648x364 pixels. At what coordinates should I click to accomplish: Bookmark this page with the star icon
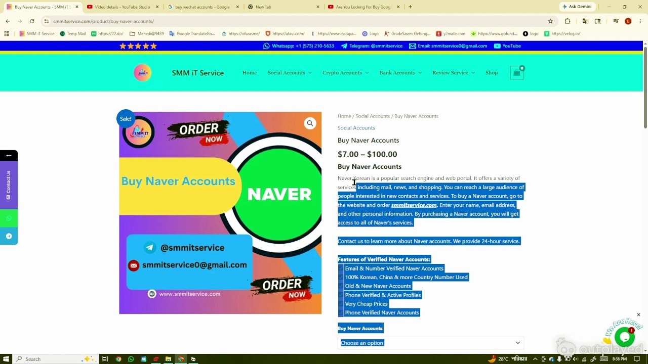point(550,21)
